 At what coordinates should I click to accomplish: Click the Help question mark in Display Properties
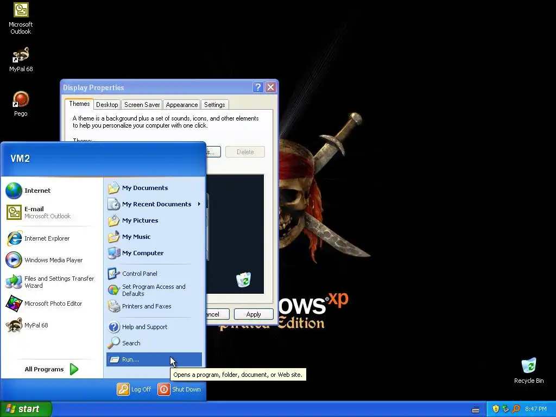[x=258, y=87]
